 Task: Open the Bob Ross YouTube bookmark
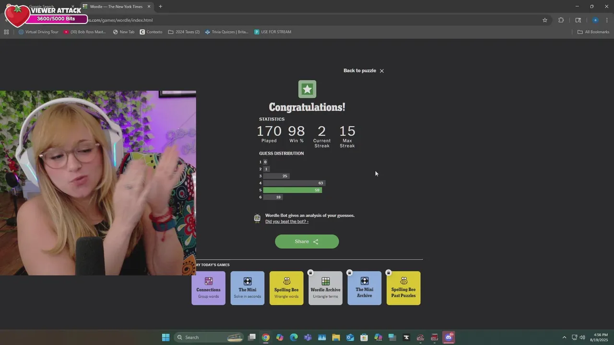click(x=85, y=32)
